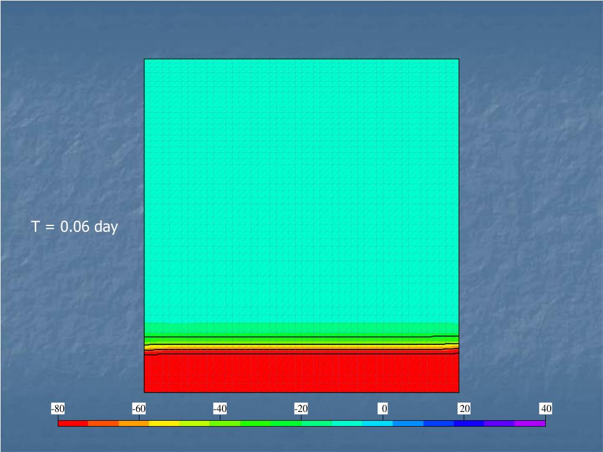Viewport: 603px width, 452px height.
Task: Click the -40 legend label
Action: coord(220,408)
